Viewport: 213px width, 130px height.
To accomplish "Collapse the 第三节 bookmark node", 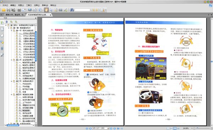I will [x=12, y=81].
